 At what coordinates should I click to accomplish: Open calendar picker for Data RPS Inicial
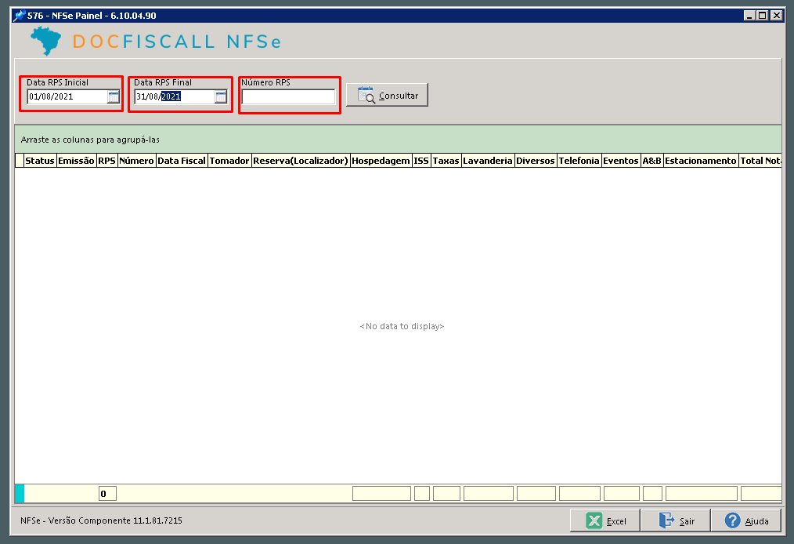click(x=114, y=96)
